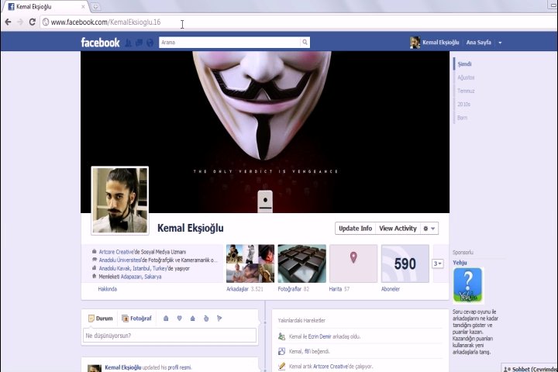Open friend requests icon in header

[128, 43]
